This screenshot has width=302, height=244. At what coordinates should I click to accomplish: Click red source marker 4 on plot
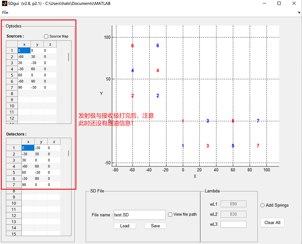[158, 71]
